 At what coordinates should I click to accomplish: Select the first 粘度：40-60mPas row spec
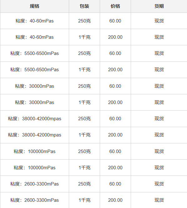coord(34,21)
